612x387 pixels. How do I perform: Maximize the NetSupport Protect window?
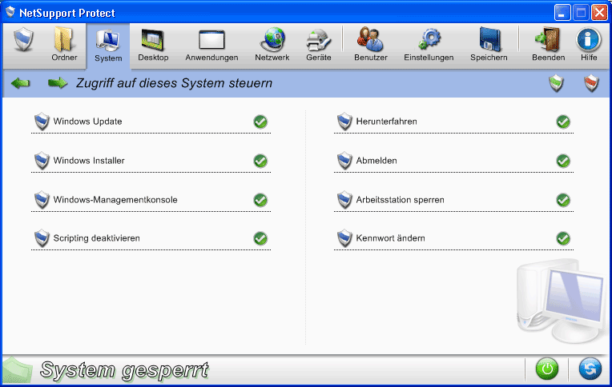pos(581,13)
